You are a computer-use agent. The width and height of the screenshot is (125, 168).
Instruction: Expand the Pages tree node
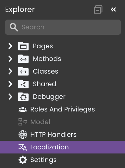click(x=10, y=46)
